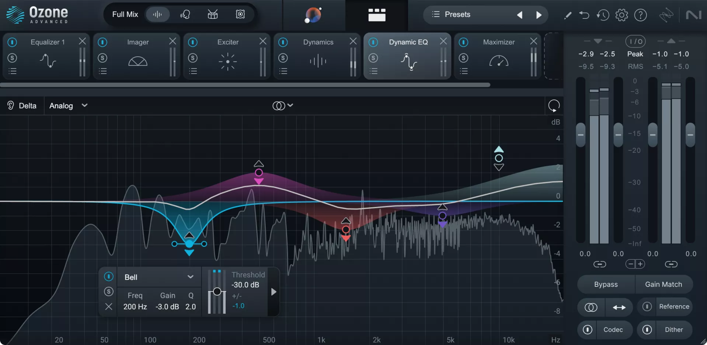Viewport: 707px width, 345px height.
Task: Go to the next preset
Action: [x=539, y=15]
